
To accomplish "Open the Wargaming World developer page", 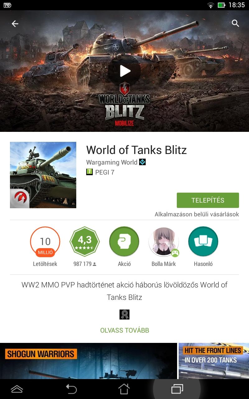I will (112, 162).
